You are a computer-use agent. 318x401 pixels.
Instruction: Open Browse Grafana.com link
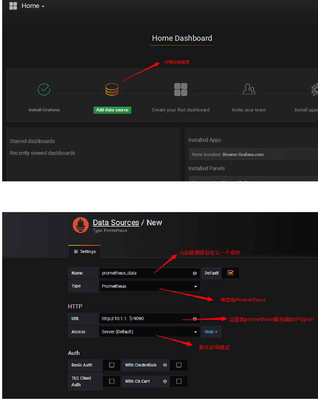point(243,155)
